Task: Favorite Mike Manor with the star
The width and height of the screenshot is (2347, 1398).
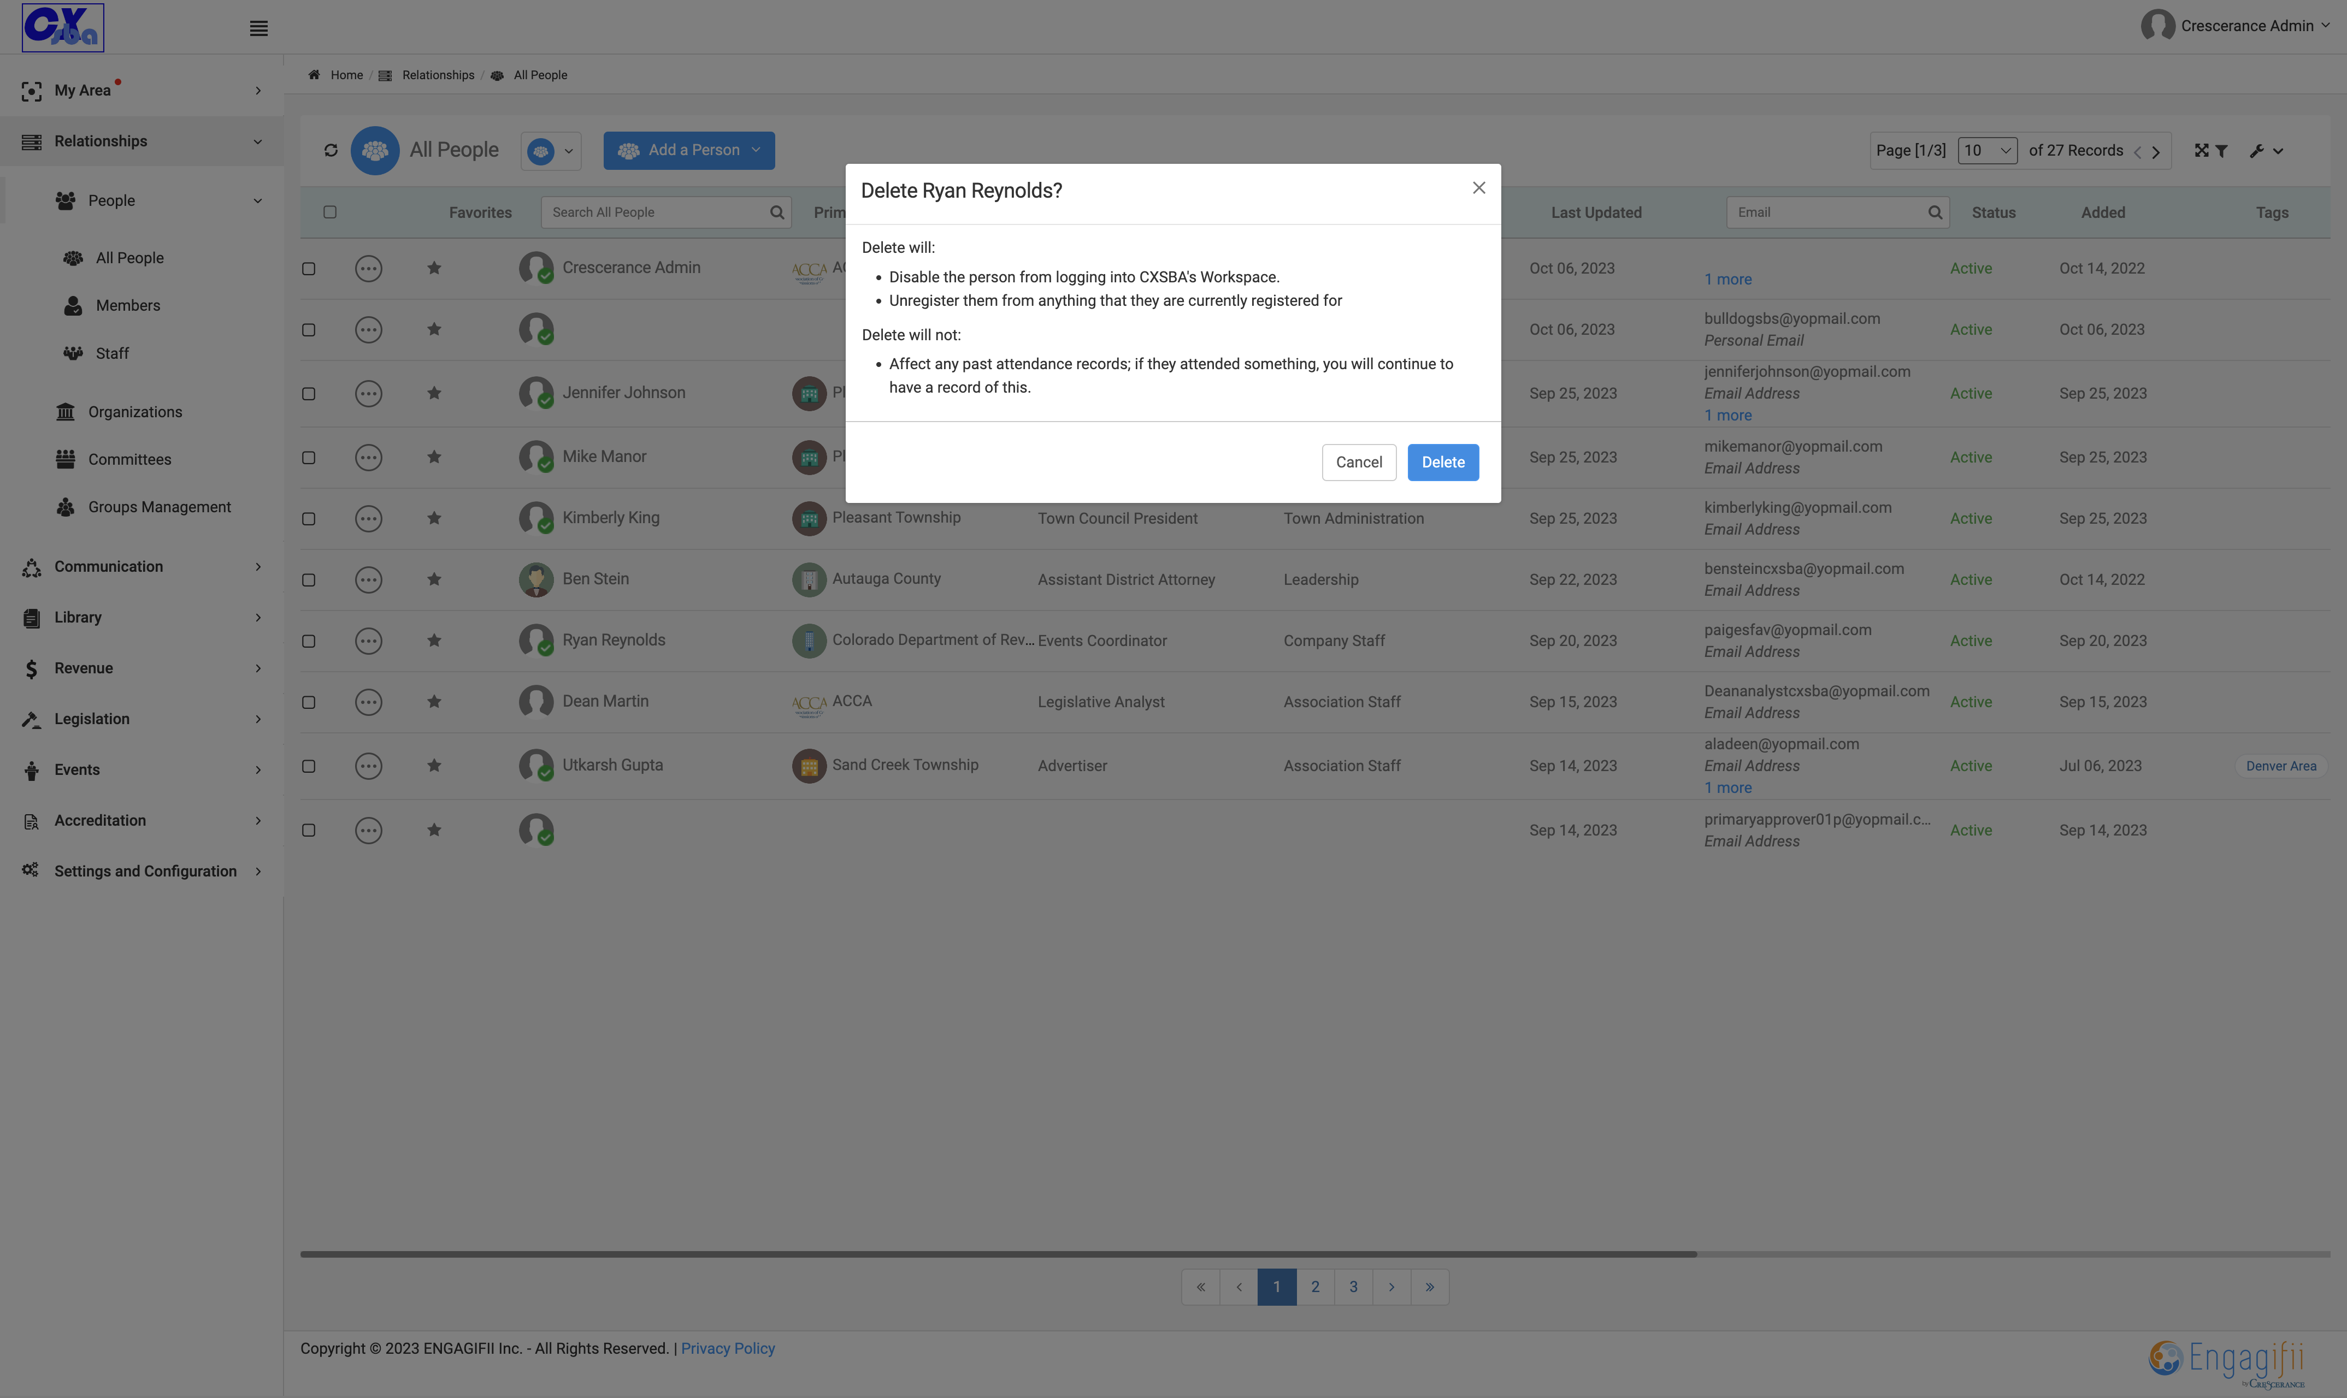Action: (433, 458)
